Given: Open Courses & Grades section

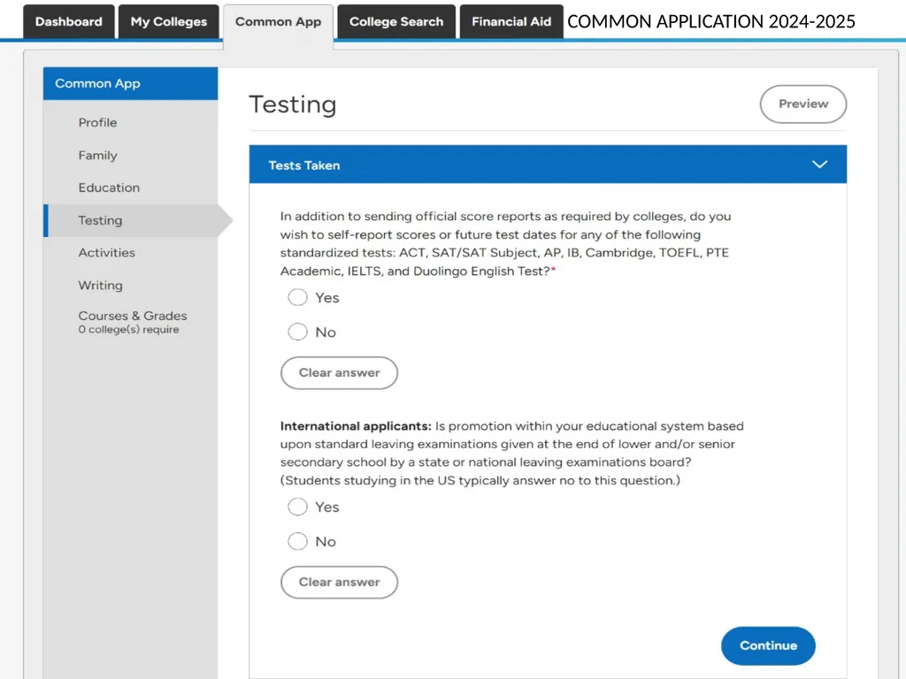Looking at the screenshot, I should [131, 322].
